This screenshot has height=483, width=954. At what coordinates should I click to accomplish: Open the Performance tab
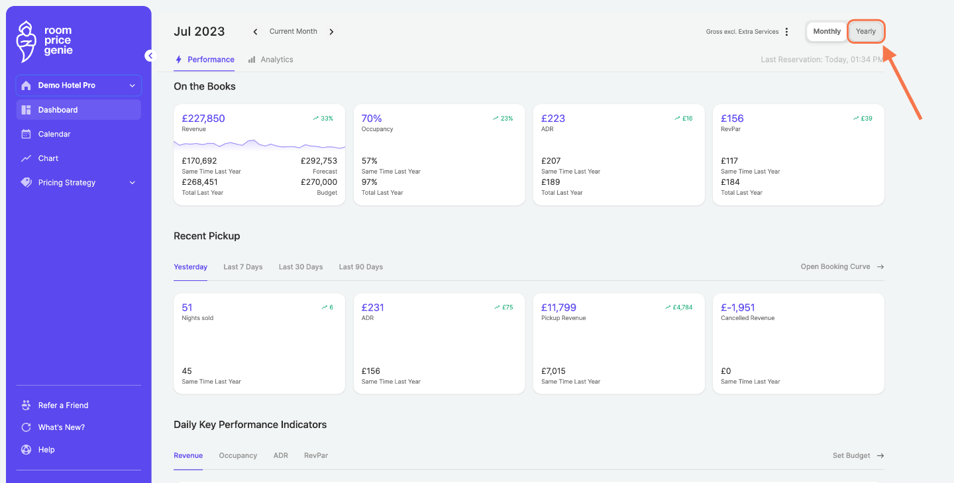point(204,60)
